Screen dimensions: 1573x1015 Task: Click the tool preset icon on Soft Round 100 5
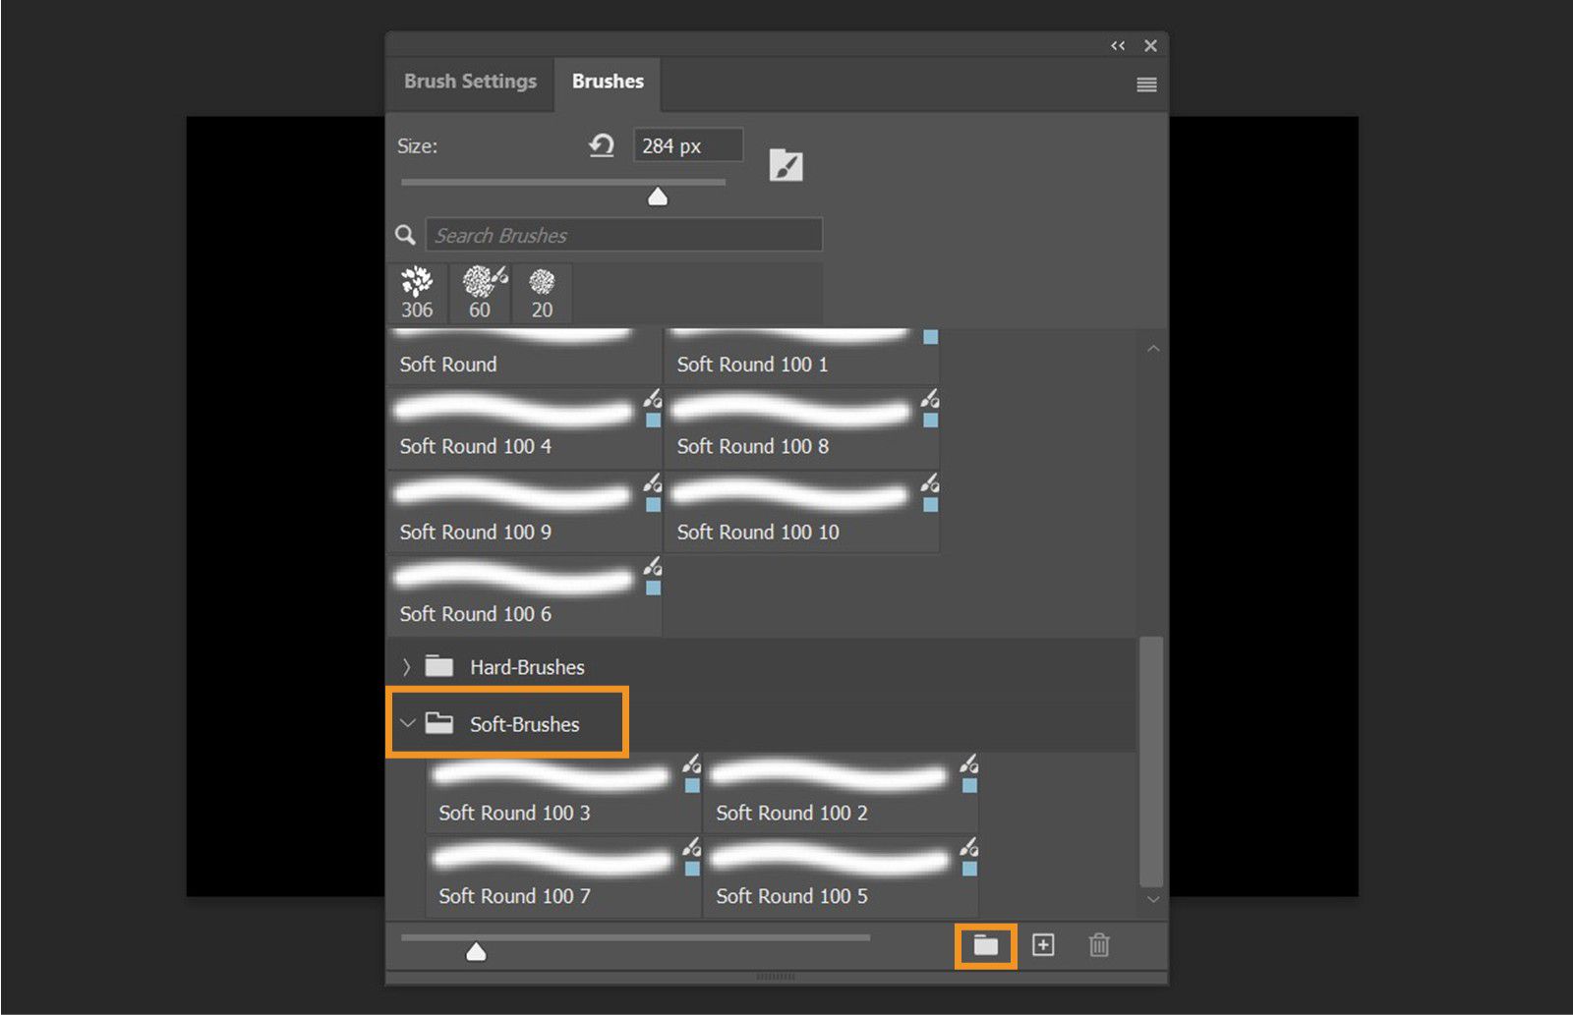pos(969,847)
